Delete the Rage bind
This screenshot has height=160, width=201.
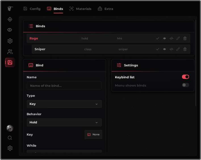[185, 38]
